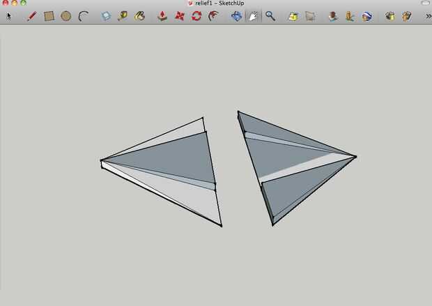The image size is (432, 306).
Task: Activate the Paint Bucket tool
Action: tap(139, 16)
